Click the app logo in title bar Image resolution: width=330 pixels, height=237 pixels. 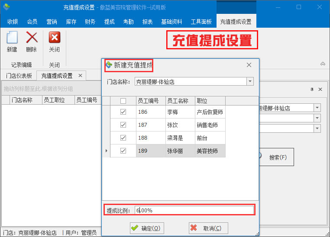(6, 7)
